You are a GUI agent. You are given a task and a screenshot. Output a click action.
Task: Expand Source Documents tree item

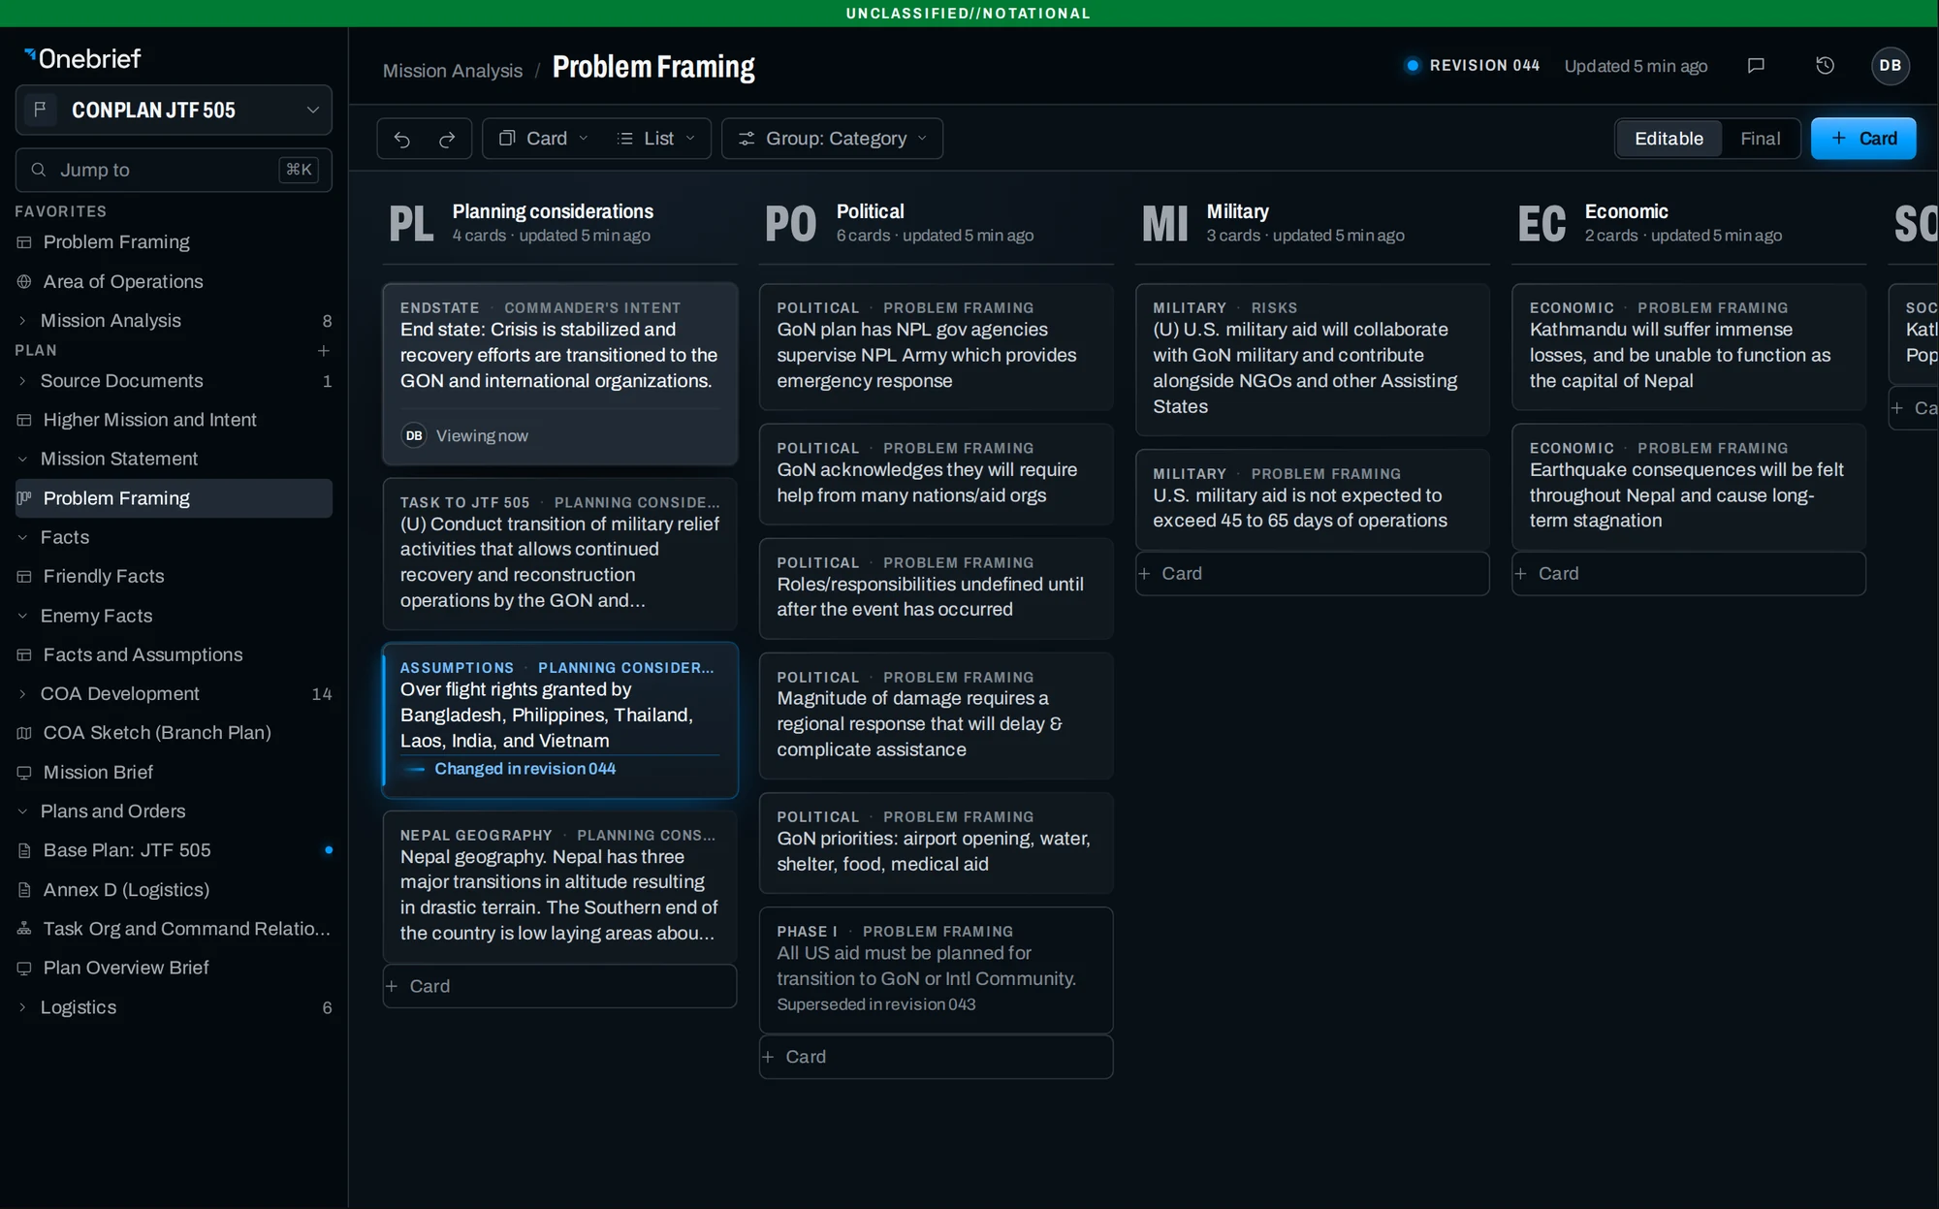click(22, 381)
